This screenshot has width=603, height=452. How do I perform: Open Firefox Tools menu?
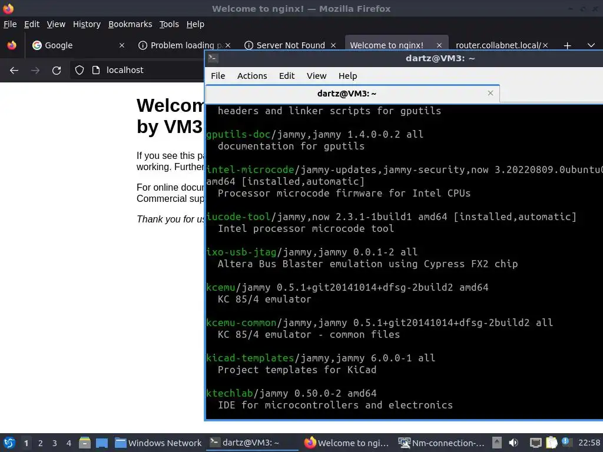point(169,24)
